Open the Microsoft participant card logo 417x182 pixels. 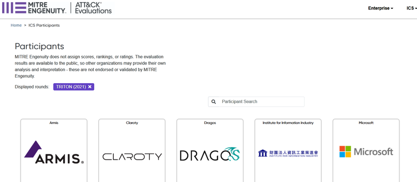pos(366,152)
